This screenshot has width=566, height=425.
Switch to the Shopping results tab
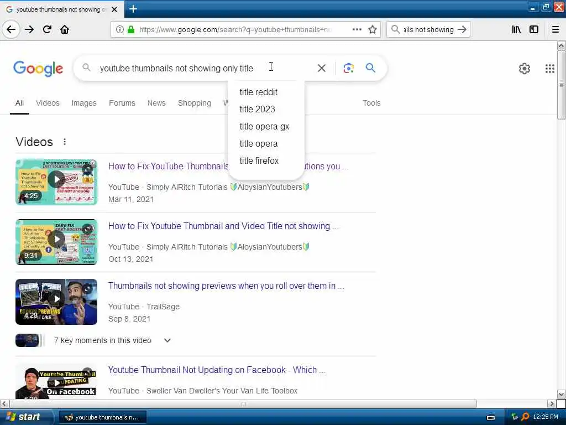[x=194, y=103]
